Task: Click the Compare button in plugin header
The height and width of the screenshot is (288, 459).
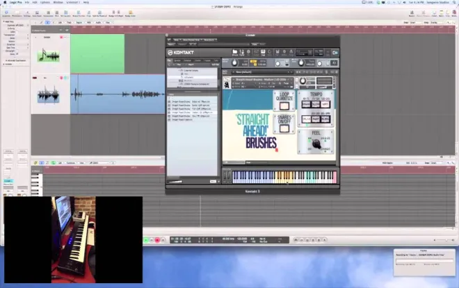Action: click(182, 44)
